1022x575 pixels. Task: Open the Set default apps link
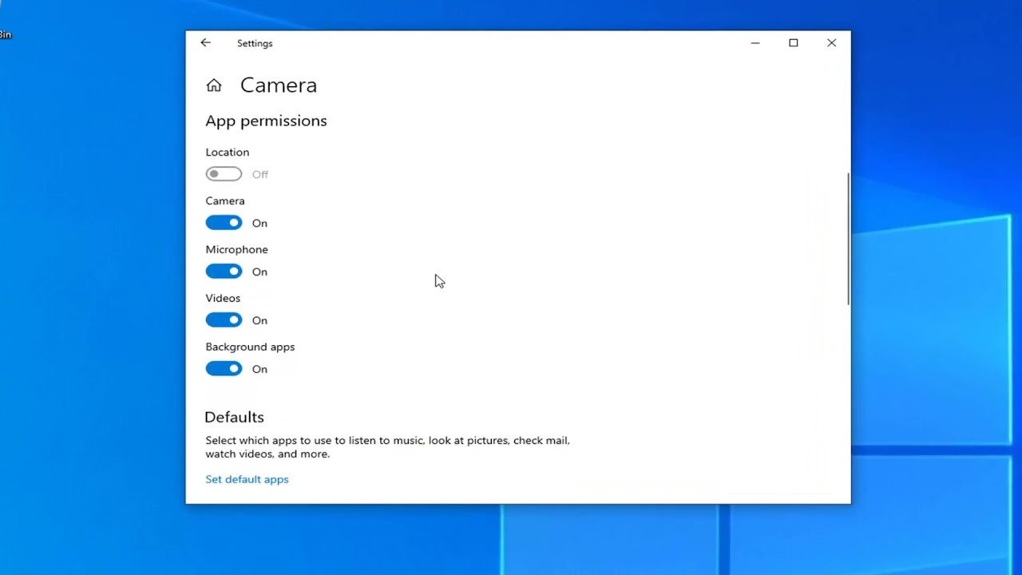(247, 479)
